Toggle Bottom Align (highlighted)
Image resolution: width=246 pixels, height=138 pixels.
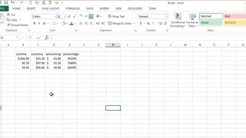coord(91,16)
